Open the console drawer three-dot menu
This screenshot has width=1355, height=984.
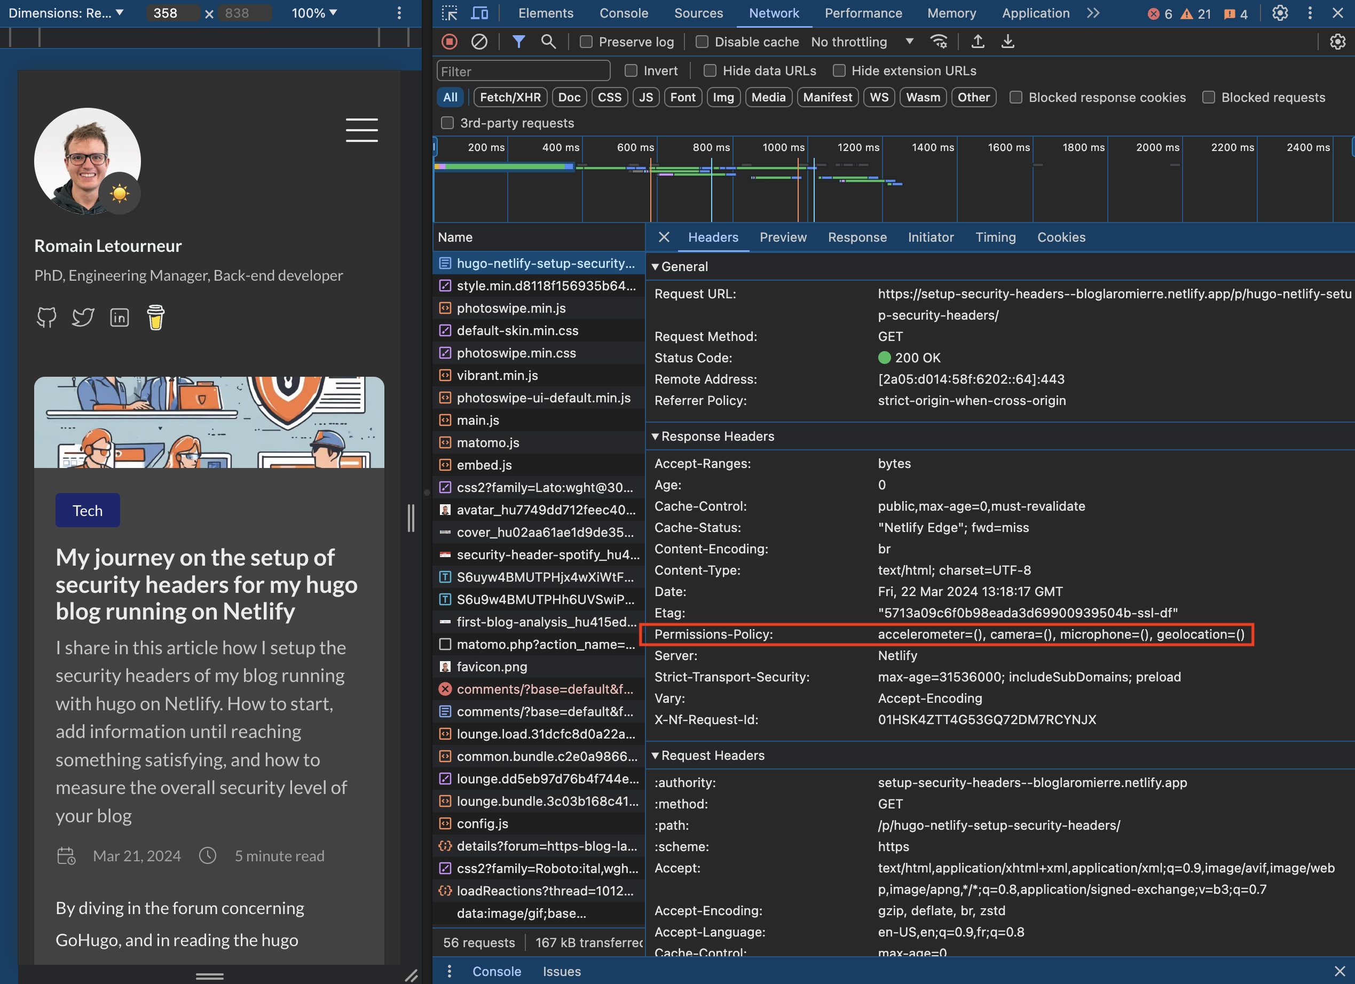tap(450, 972)
